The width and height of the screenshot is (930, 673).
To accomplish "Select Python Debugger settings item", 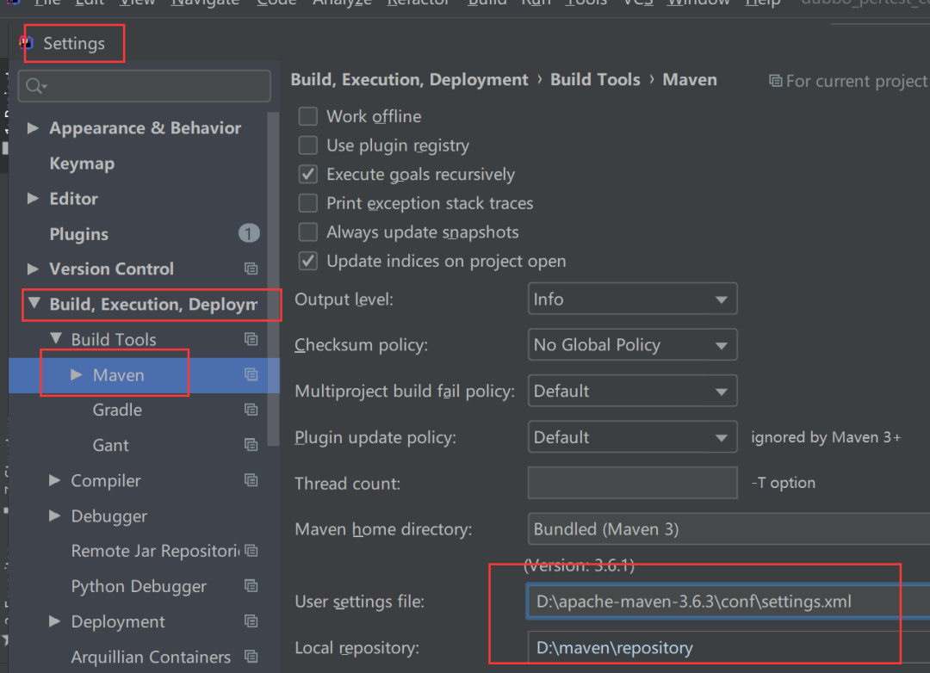I will (139, 586).
